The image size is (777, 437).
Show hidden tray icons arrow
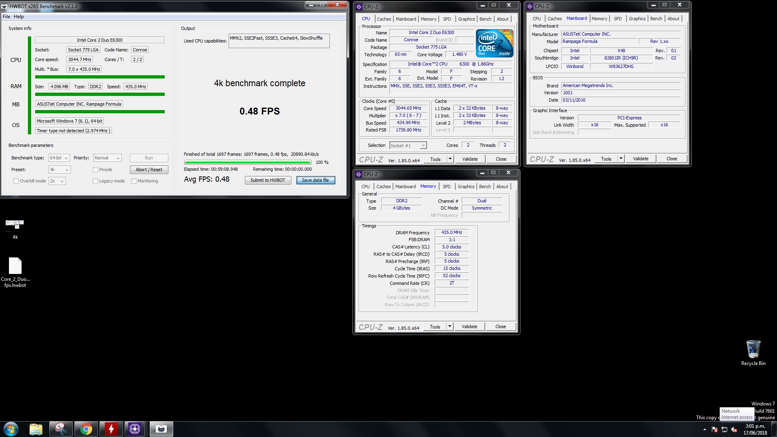coord(705,429)
